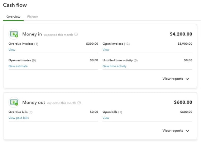201x142 pixels.
Task: Open the Money in help info icon
Action: click(76, 34)
